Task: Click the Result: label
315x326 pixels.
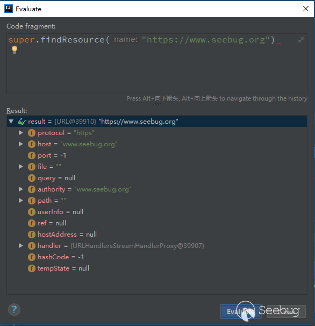Action: 17,111
